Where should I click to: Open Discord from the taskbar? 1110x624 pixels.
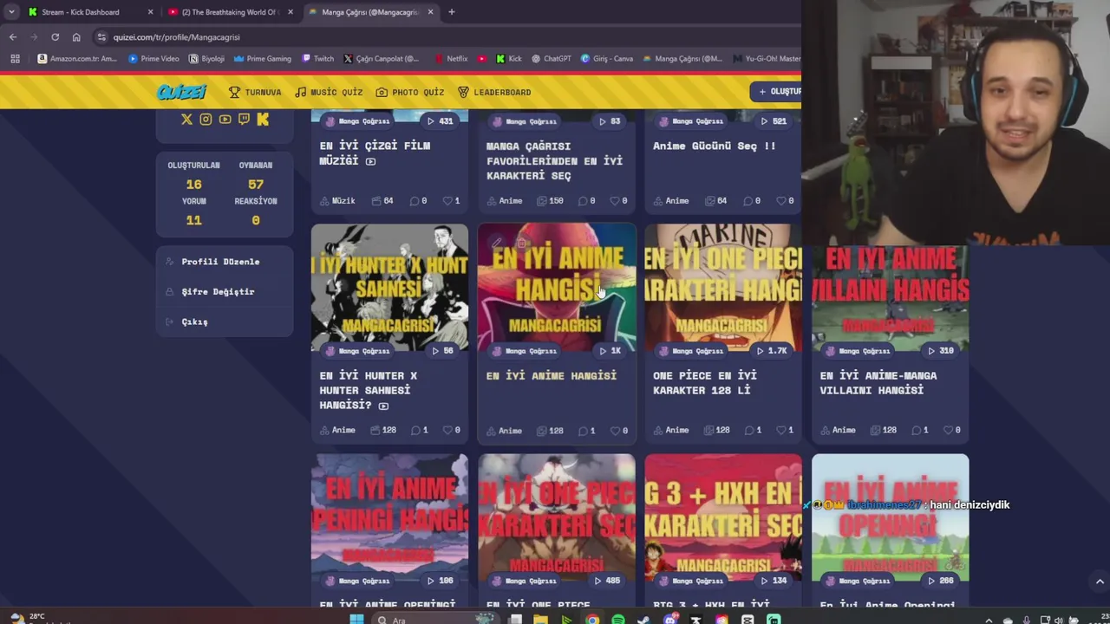tap(669, 619)
